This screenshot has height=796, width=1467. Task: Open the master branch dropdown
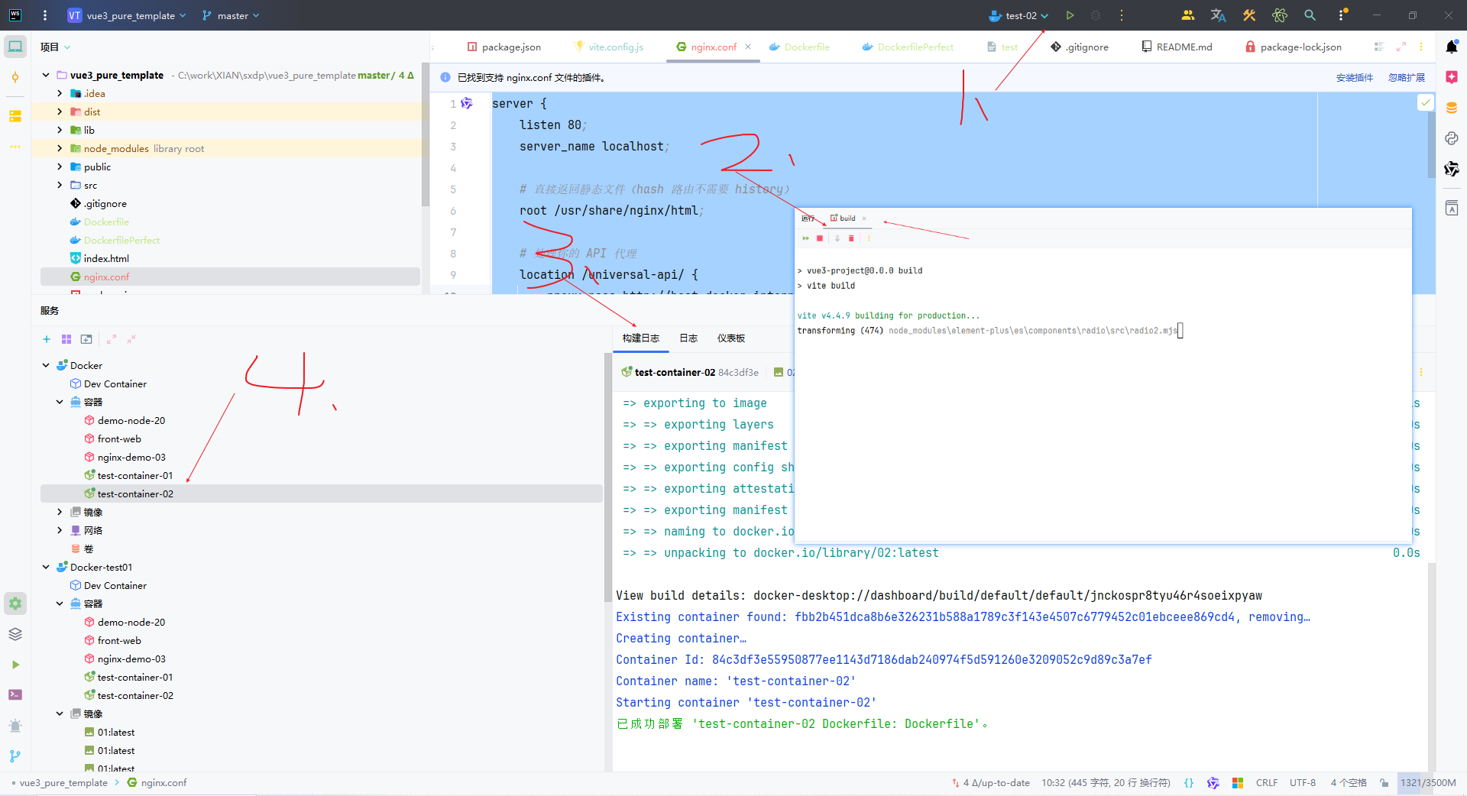tap(231, 15)
